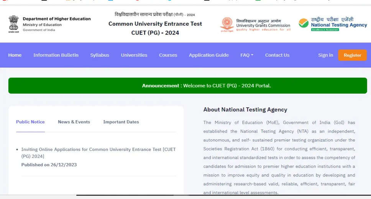Click the Published on 26/12/2023 text

click(x=49, y=165)
